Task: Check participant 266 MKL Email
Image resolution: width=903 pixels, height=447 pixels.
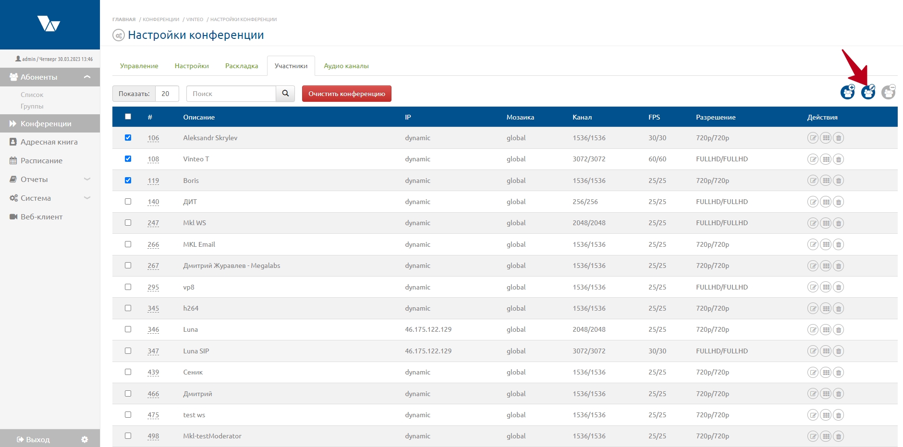Action: 128,244
